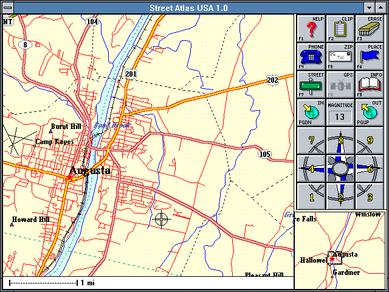Open the Help button with red question mark
This screenshot has width=389, height=292.
click(x=311, y=29)
